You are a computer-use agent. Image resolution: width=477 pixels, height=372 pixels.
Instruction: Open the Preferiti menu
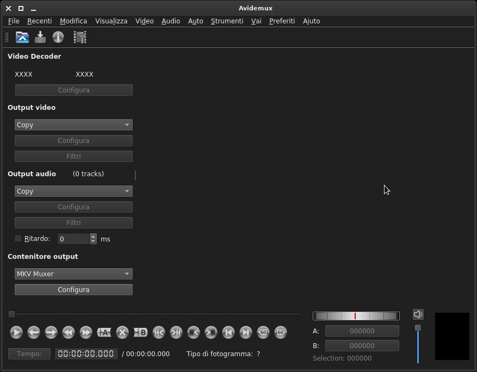[x=282, y=21]
